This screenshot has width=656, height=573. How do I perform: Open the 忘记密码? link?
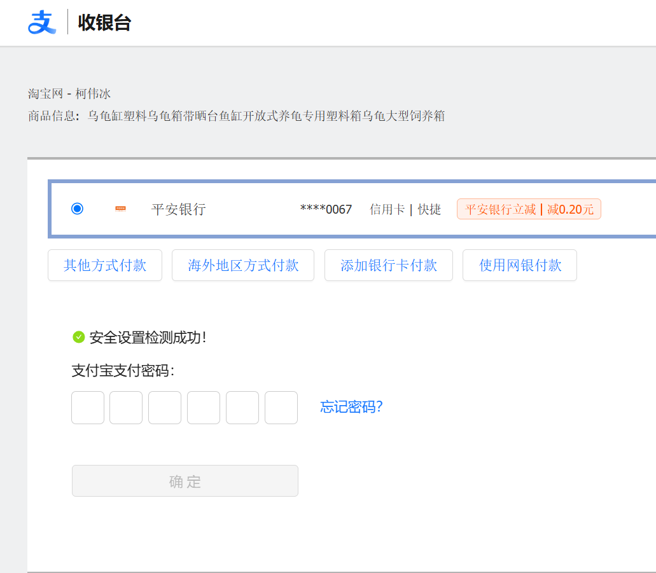[351, 407]
